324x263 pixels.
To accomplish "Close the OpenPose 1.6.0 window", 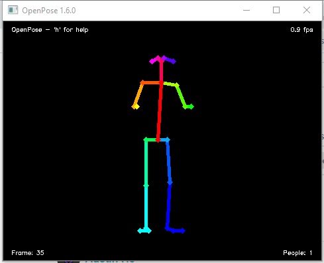I will click(307, 10).
